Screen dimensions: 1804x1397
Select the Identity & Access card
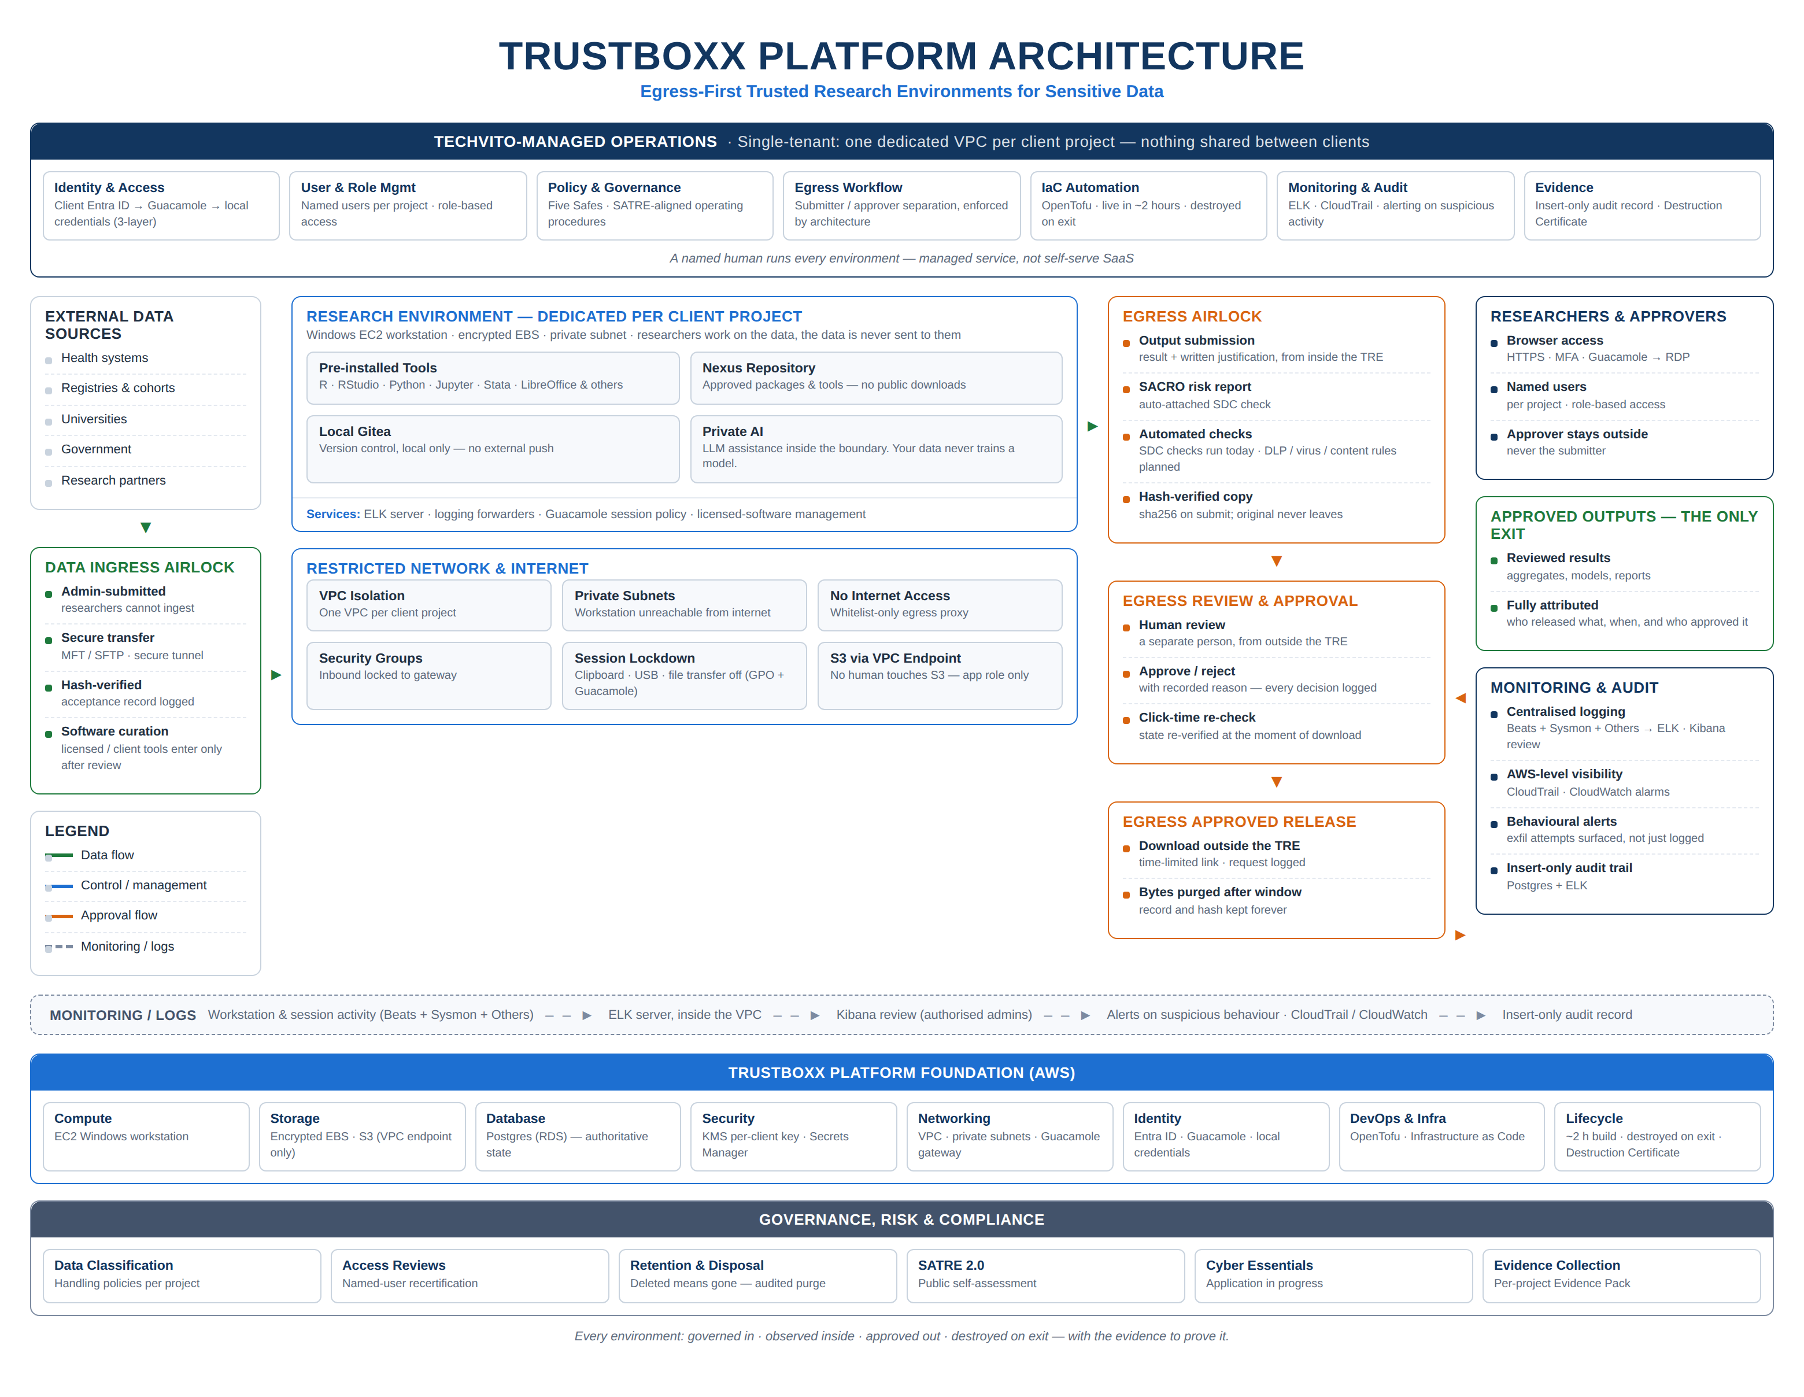(161, 206)
